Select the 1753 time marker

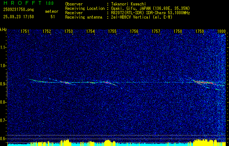(x=68, y=31)
